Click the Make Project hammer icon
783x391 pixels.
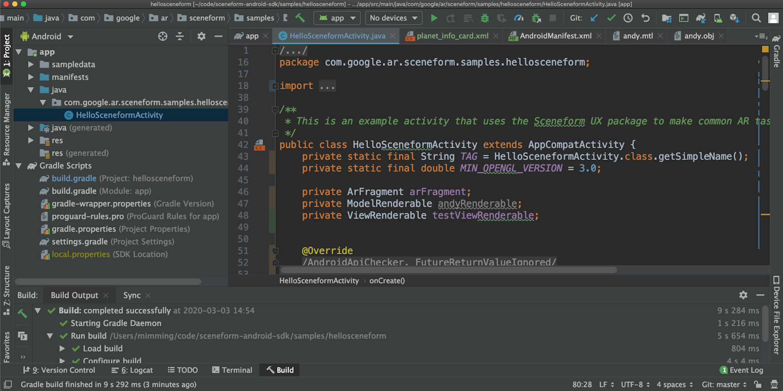point(300,18)
